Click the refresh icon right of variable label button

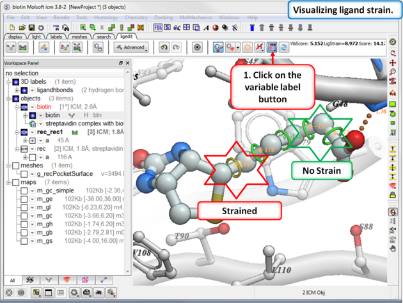point(283,47)
